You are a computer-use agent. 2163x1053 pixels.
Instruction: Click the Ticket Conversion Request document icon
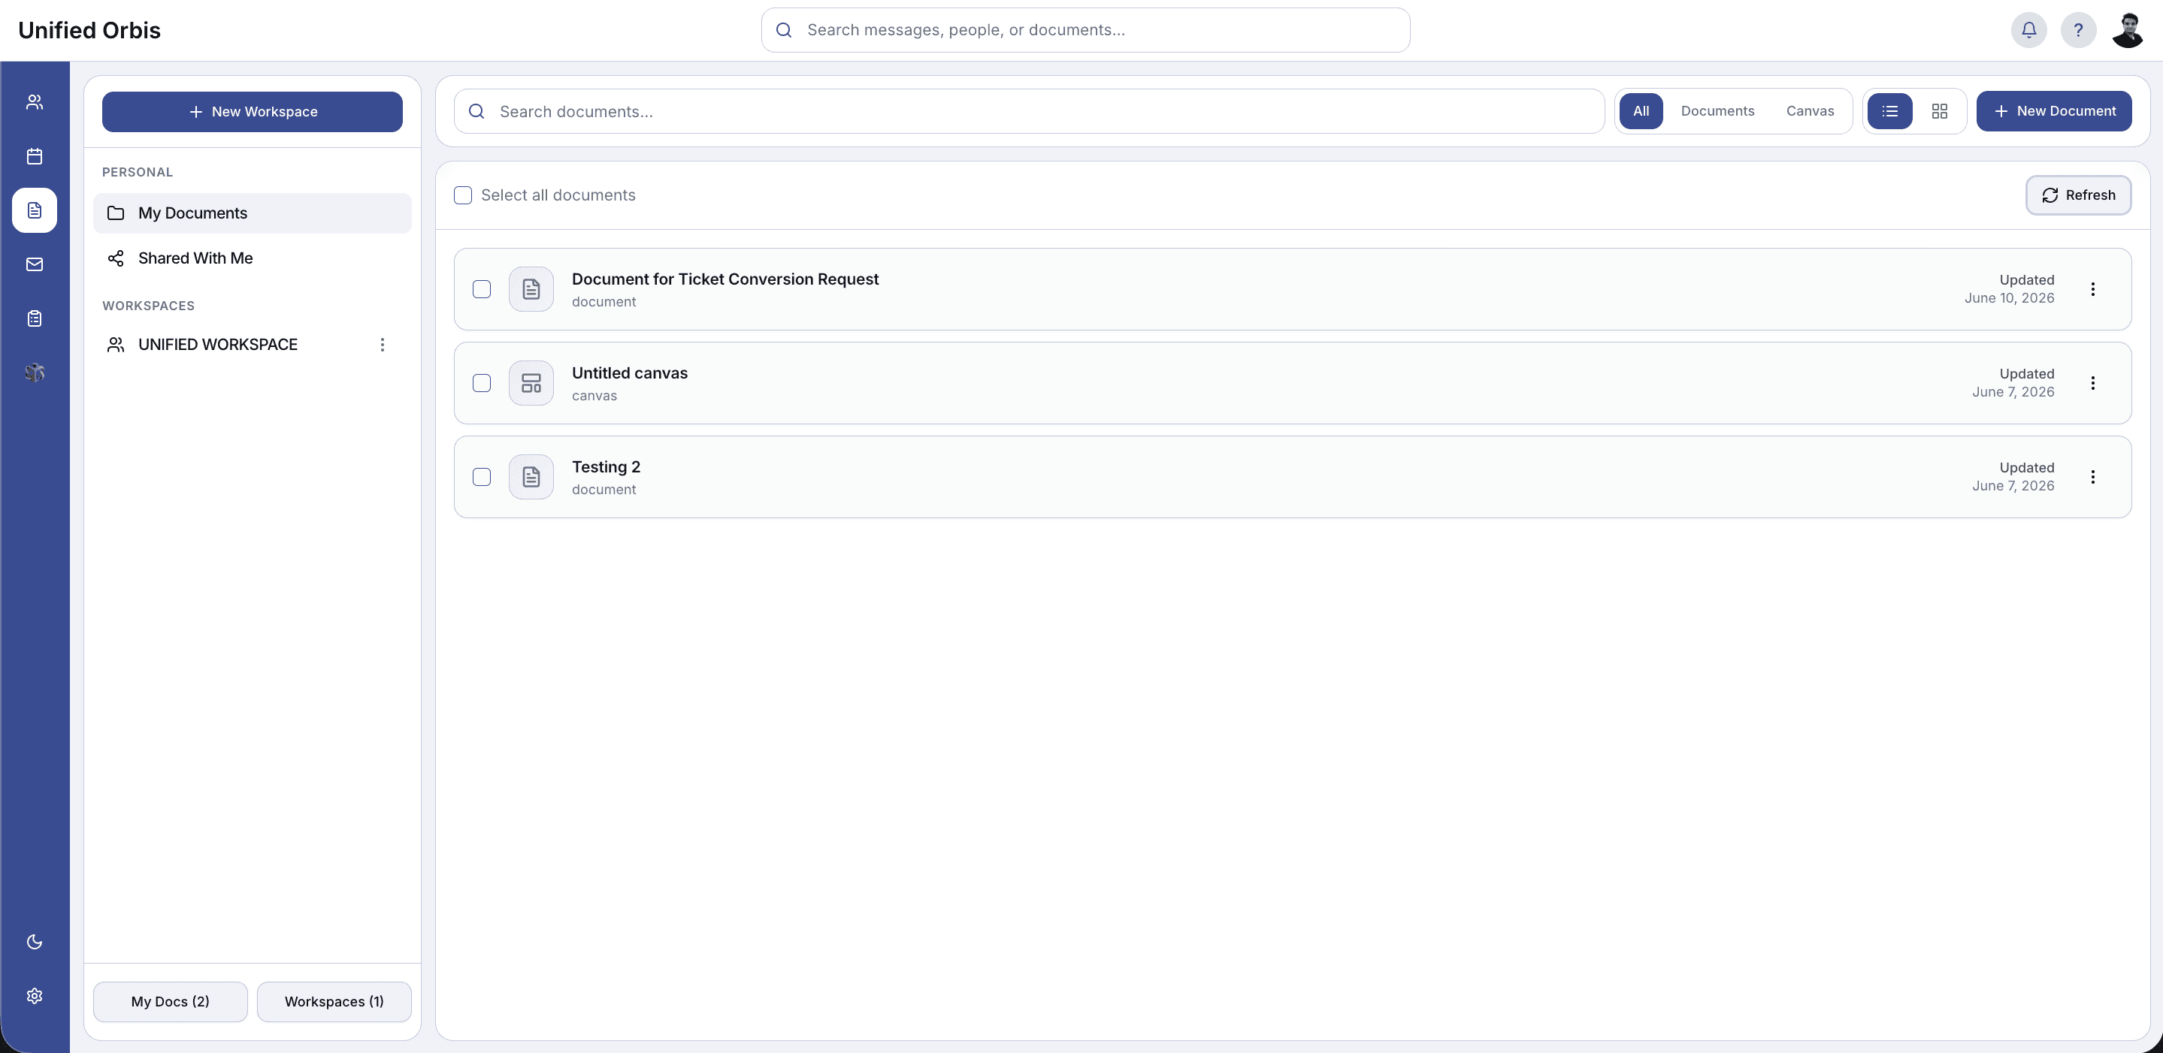point(531,289)
